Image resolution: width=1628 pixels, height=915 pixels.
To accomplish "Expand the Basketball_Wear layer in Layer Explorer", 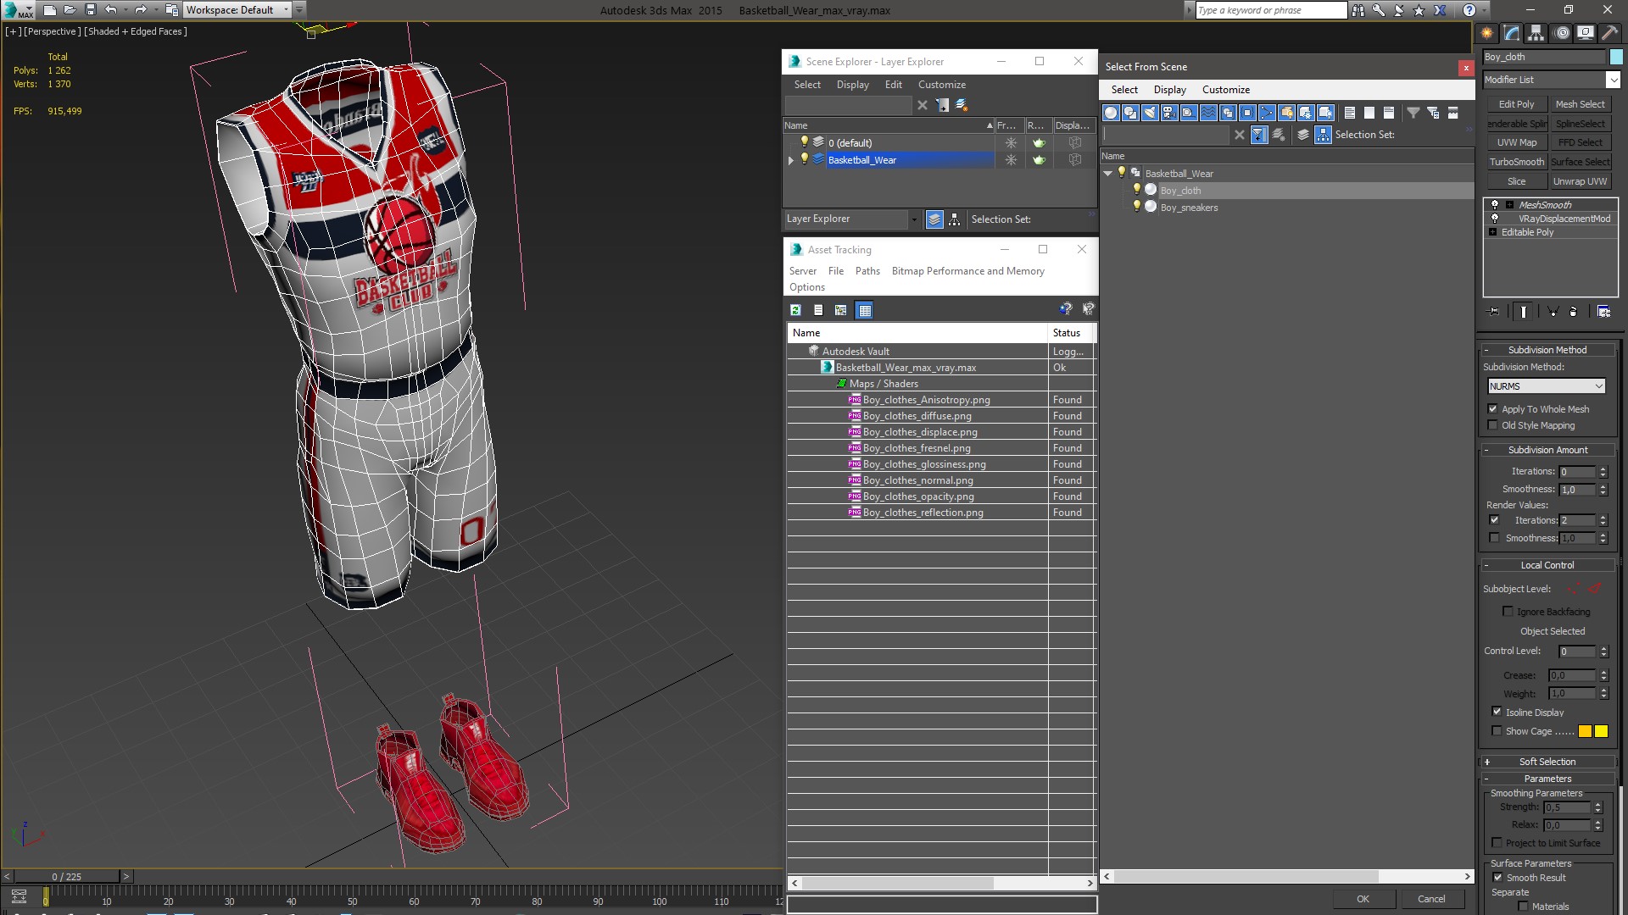I will click(x=791, y=160).
